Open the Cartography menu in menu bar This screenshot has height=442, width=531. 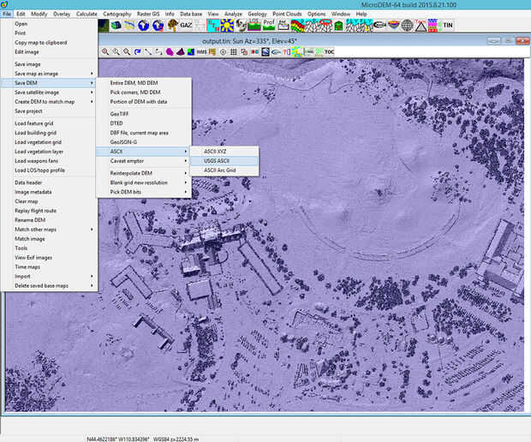point(117,15)
